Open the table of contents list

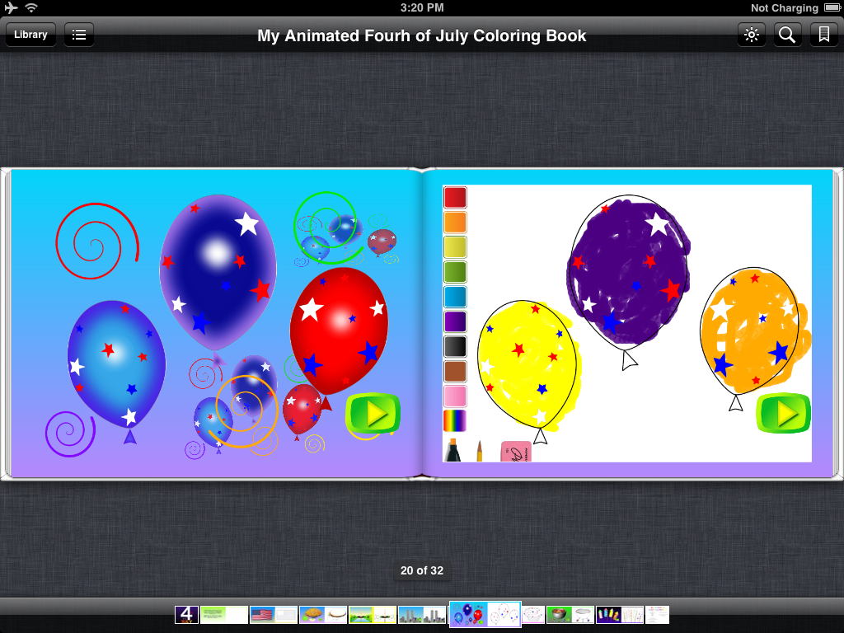pos(79,35)
